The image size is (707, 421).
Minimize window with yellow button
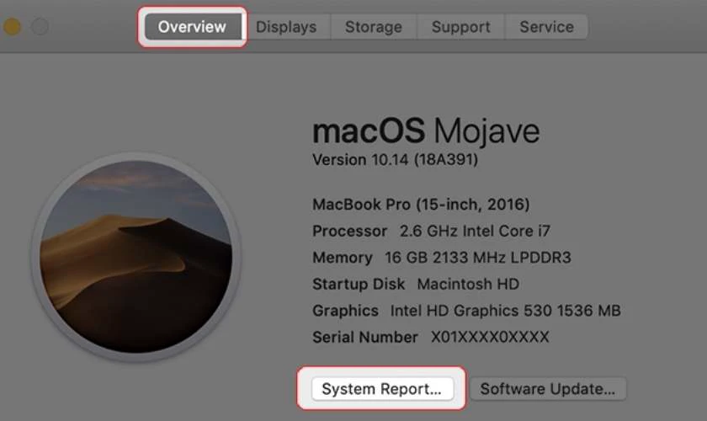pyautogui.click(x=12, y=27)
